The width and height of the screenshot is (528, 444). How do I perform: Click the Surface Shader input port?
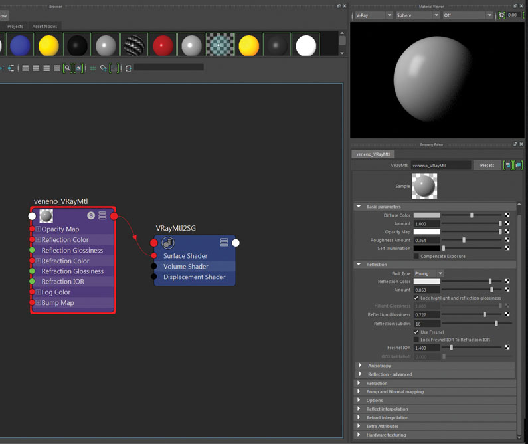pyautogui.click(x=154, y=255)
